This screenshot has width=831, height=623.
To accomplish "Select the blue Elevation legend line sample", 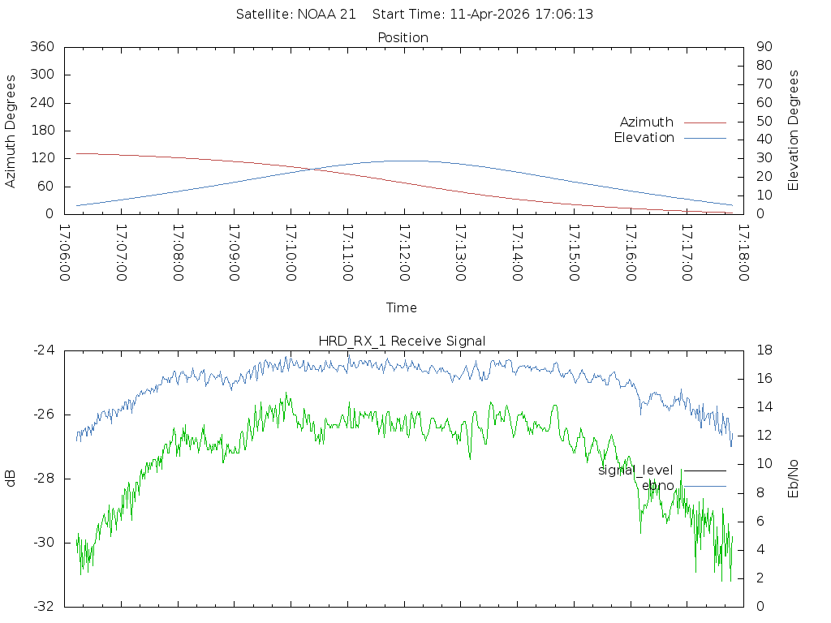I will click(704, 138).
